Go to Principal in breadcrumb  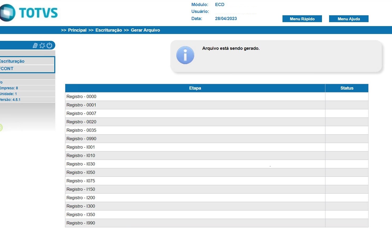click(x=77, y=30)
